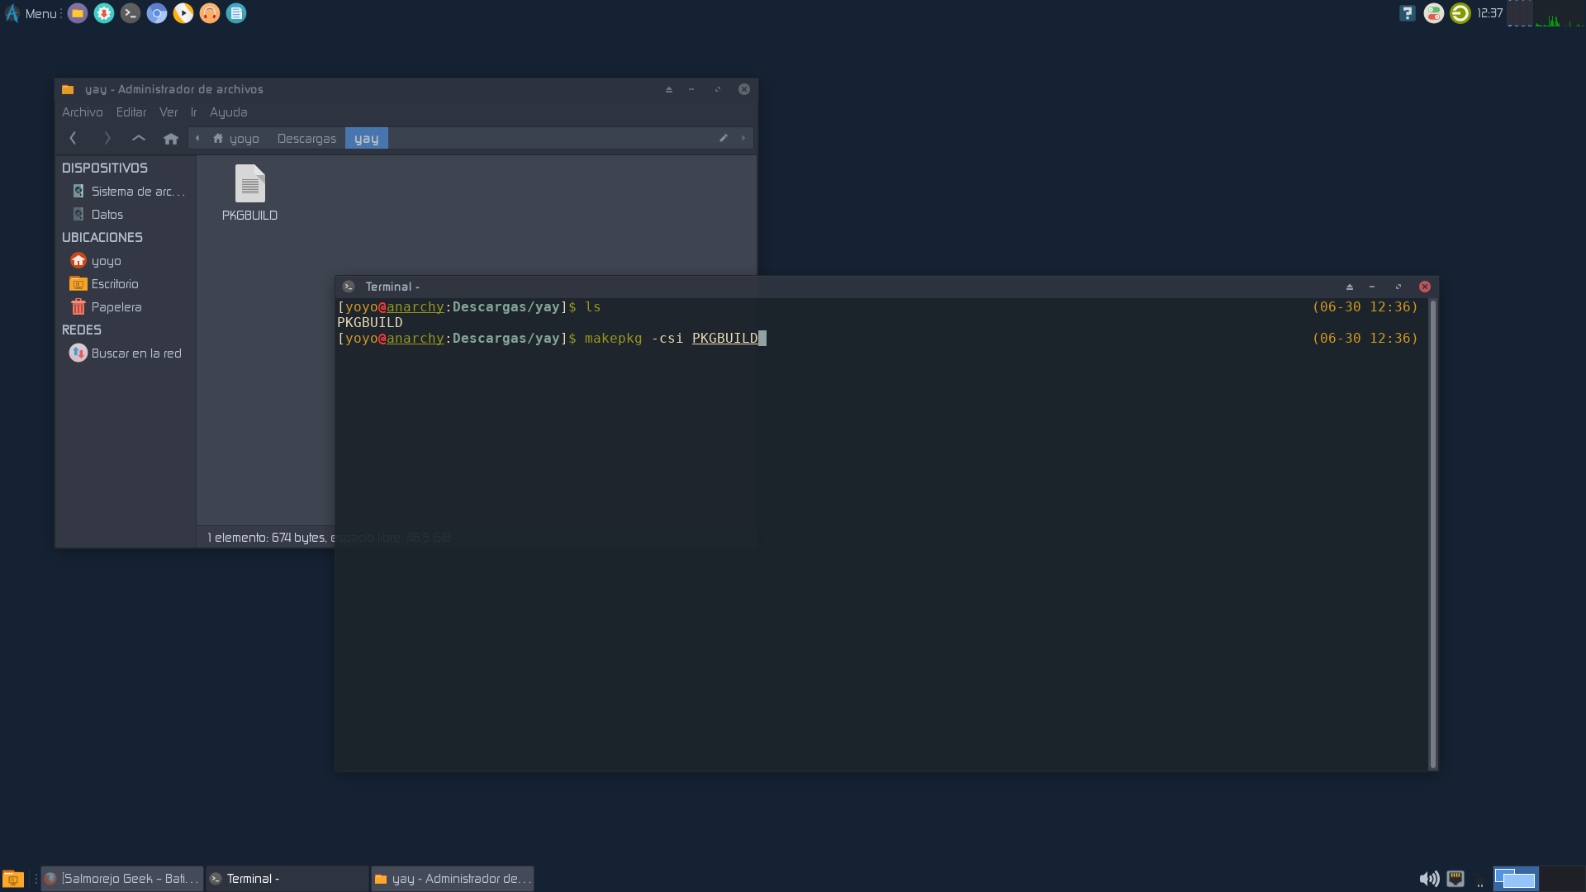This screenshot has width=1586, height=892.
Task: Open the Chromium browser launcher
Action: pos(157,13)
